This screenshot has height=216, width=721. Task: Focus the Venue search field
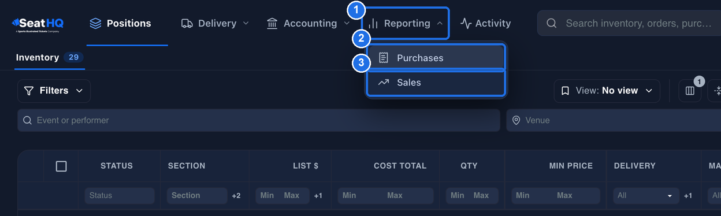click(614, 120)
